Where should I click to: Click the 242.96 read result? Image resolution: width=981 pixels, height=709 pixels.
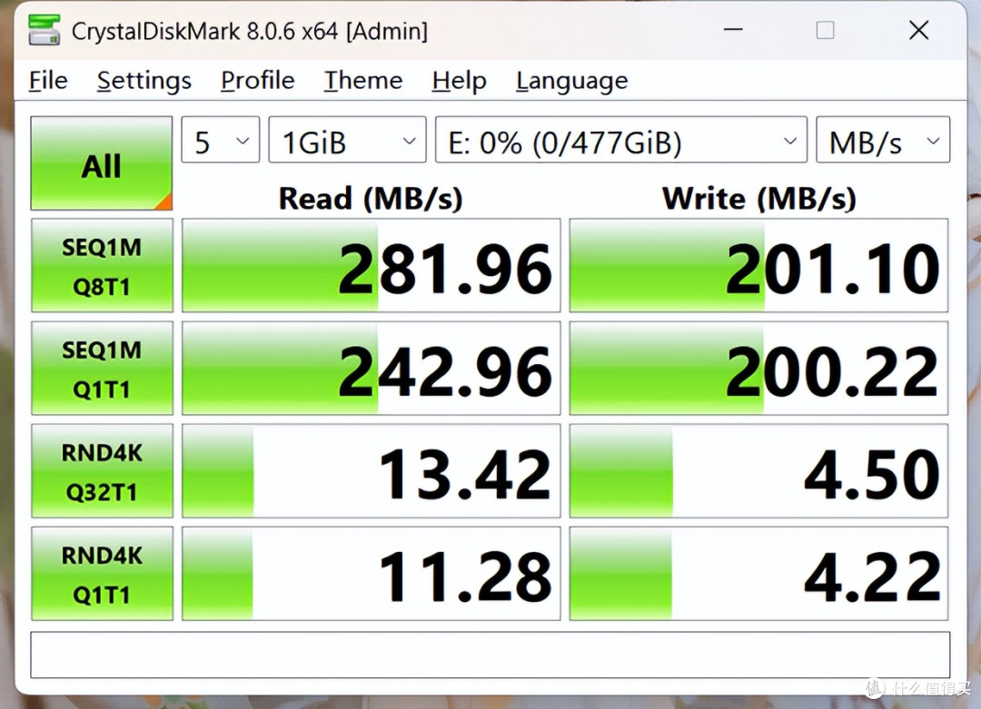371,368
